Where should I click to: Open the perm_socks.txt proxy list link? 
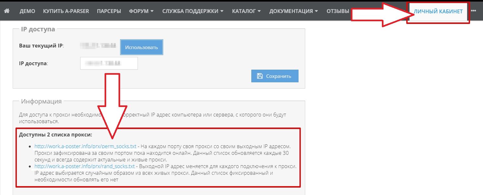click(85, 147)
